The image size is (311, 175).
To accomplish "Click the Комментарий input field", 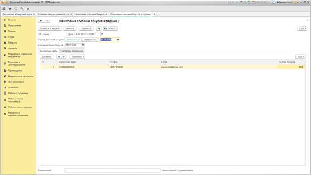I will [x=112, y=170].
